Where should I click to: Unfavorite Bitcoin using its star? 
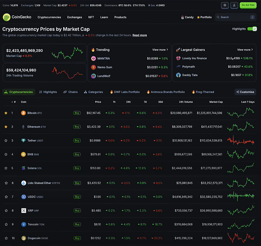[x=6, y=113]
